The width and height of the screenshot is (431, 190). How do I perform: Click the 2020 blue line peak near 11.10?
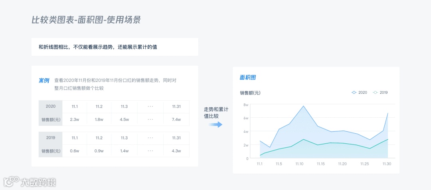coord(303,106)
